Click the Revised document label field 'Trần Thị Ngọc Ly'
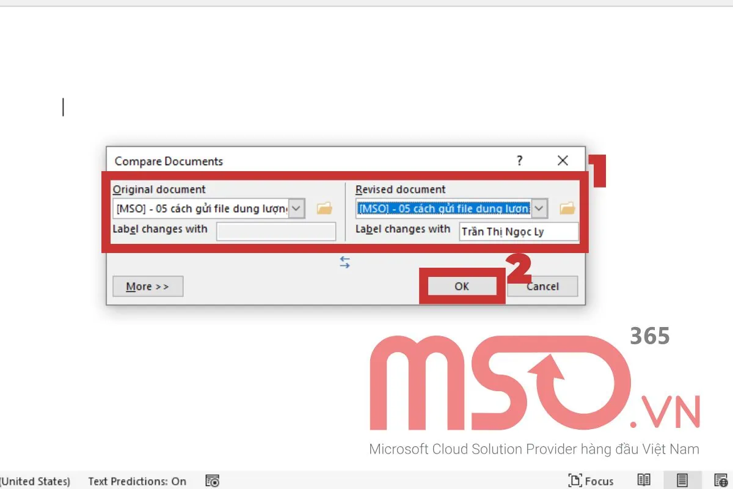Viewport: 733px width, 489px height. point(518,232)
